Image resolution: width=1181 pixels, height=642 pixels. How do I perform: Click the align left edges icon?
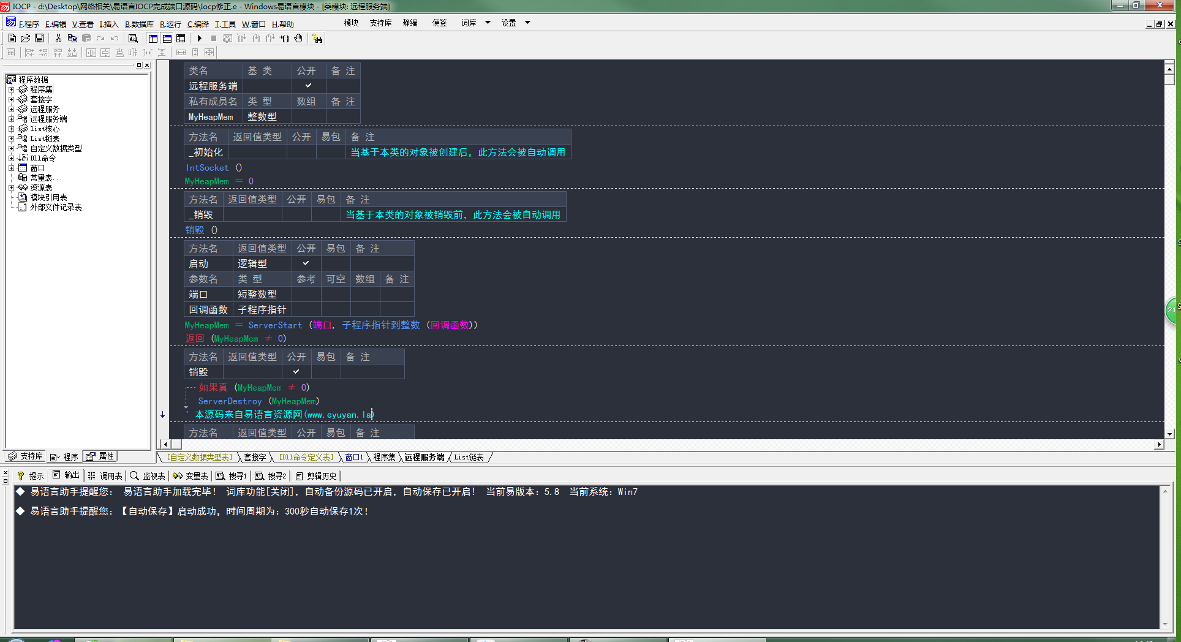pyautogui.click(x=29, y=53)
